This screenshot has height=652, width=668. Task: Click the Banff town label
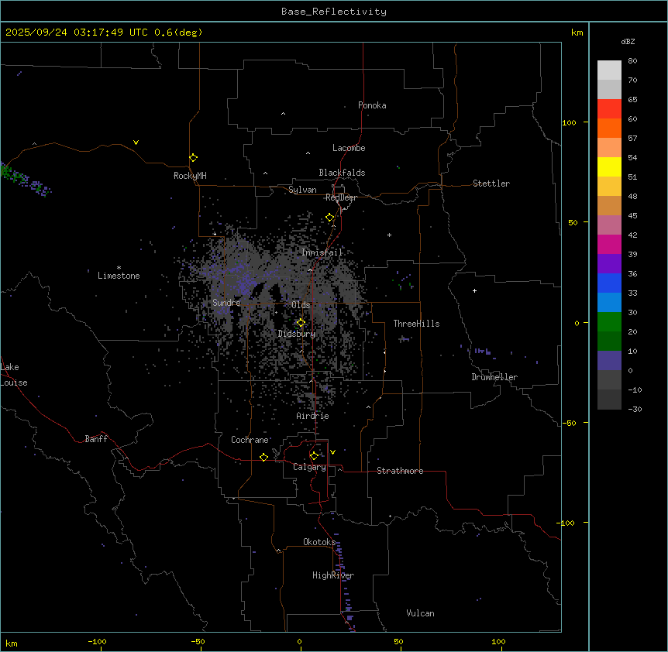[x=97, y=439]
